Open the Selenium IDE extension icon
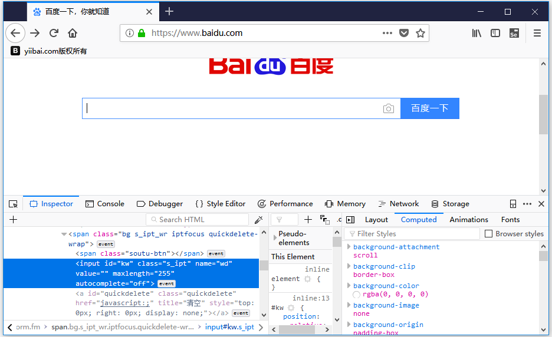Screen dimensions: 552x337 coord(514,33)
